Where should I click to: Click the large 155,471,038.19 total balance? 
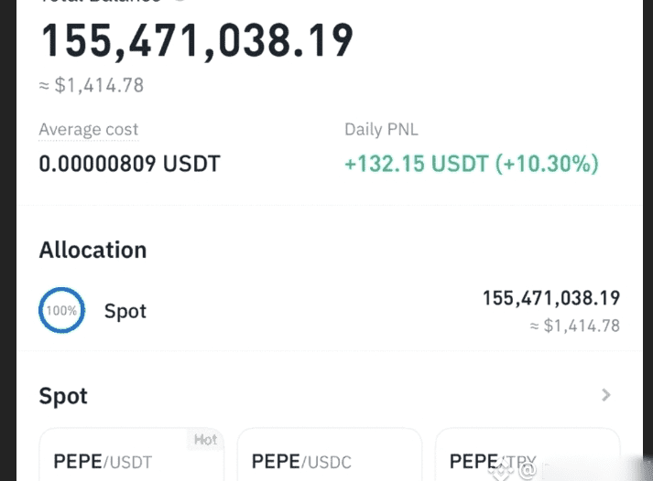[x=197, y=41]
